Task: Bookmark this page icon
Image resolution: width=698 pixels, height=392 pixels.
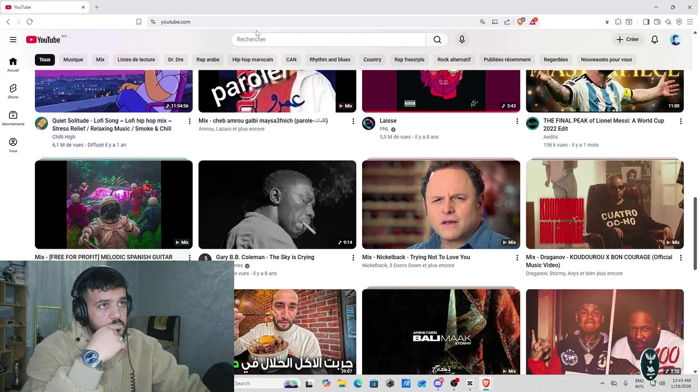Action: [x=139, y=22]
